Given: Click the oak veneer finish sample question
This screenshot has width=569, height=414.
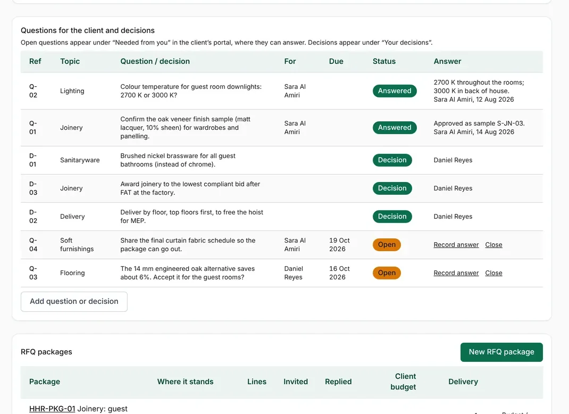Looking at the screenshot, I should point(186,128).
